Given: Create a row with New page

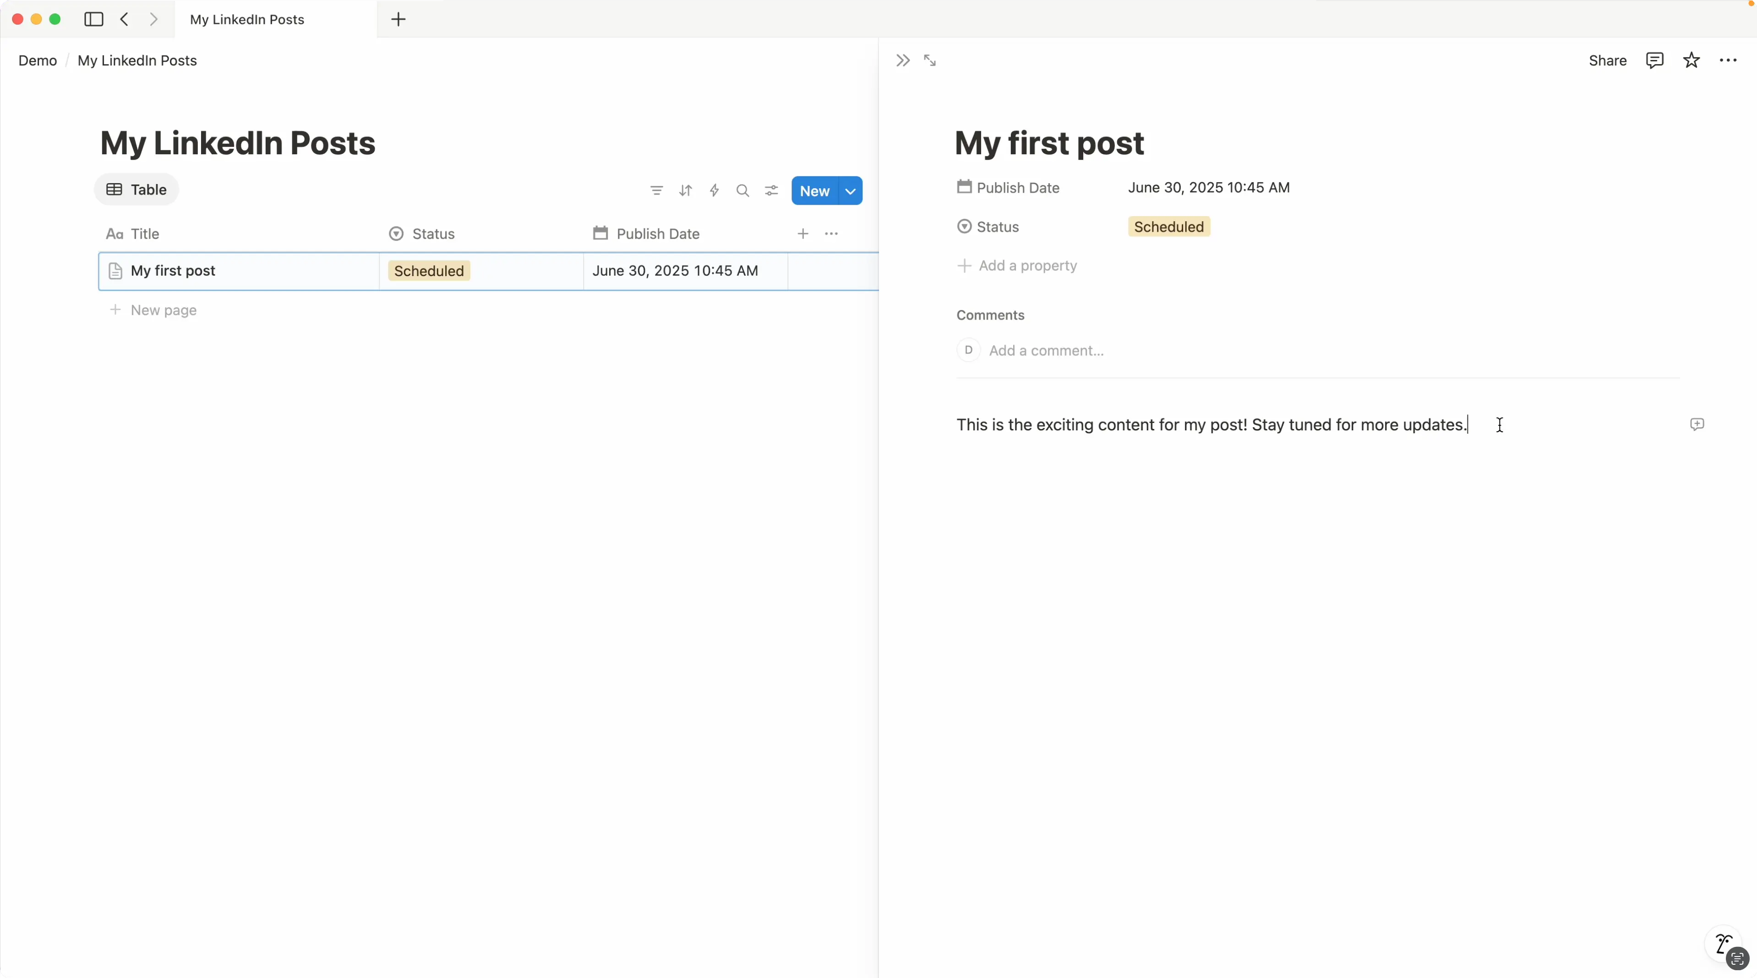Looking at the screenshot, I should 164,310.
